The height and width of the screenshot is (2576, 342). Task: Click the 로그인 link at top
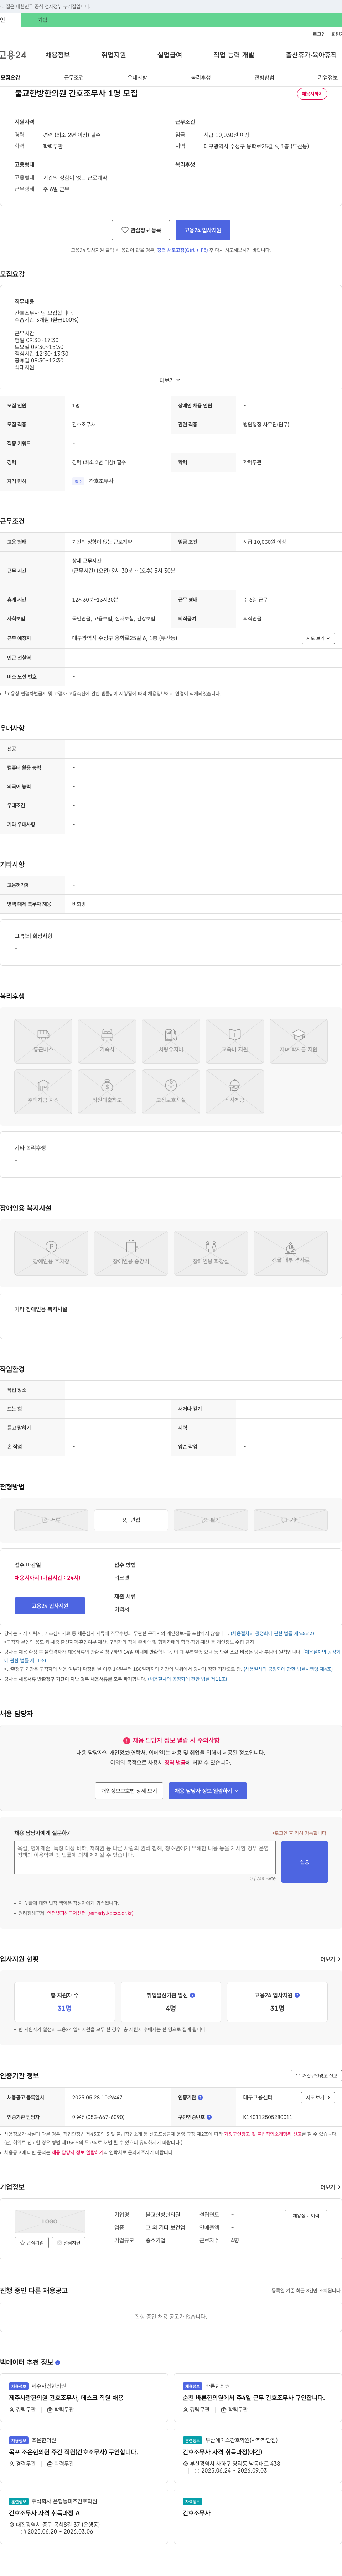click(319, 34)
